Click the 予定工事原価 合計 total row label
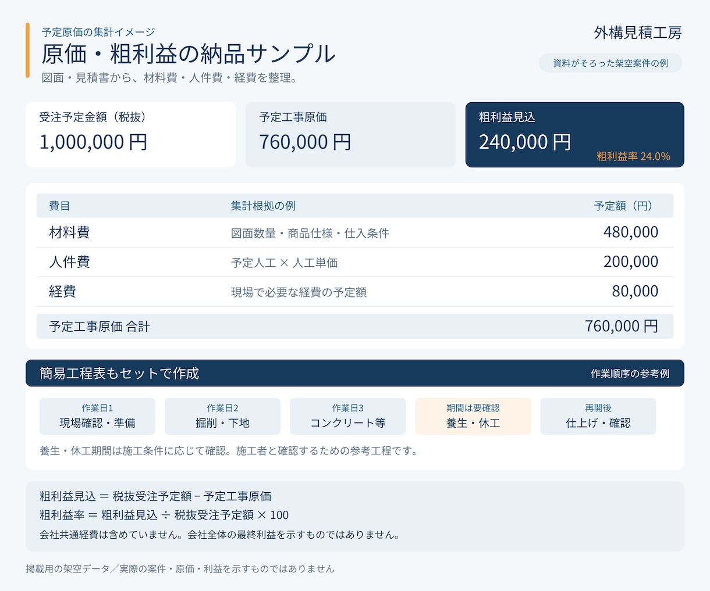 (x=100, y=327)
